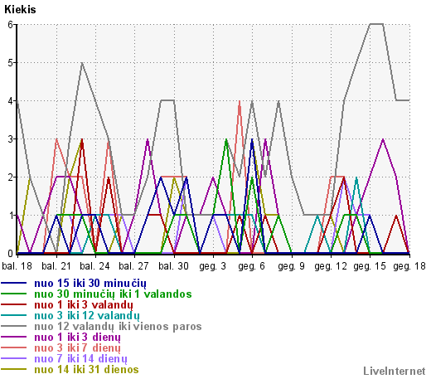
Task: Select 'nuo 1 iki 3 valandų' legend label
Action: 84,305
